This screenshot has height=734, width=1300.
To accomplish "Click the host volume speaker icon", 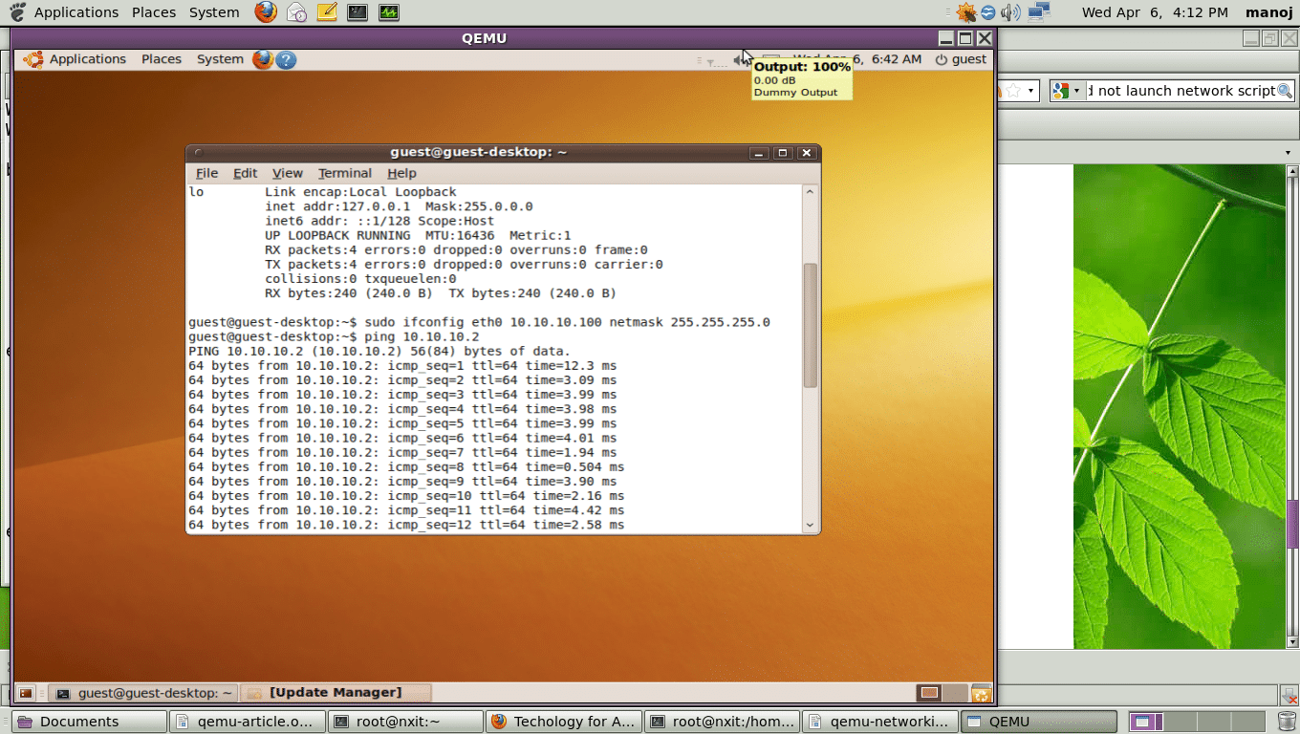I will click(1011, 12).
